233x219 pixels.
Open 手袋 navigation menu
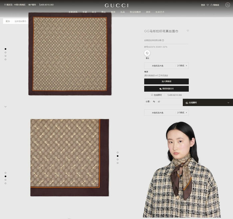point(85,12)
